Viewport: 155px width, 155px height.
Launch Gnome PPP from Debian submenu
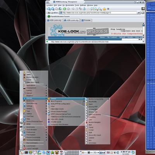pyautogui.click(x=98, y=107)
